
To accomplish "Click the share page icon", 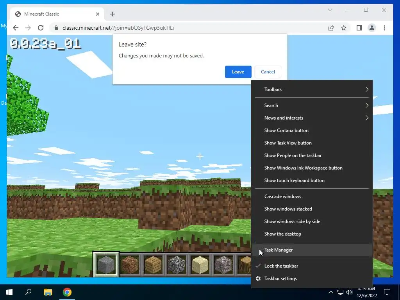I will (x=331, y=28).
